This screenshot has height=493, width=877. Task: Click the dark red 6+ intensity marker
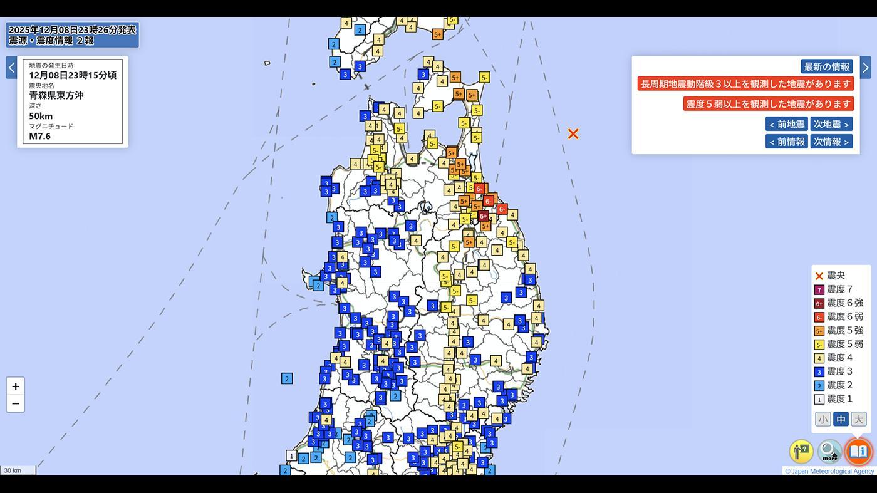483,215
